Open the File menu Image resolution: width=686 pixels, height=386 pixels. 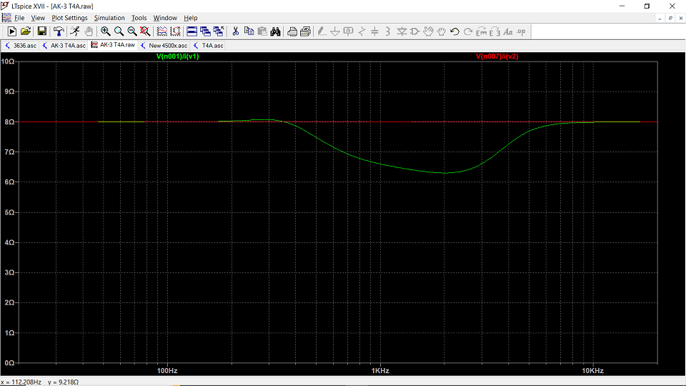point(19,18)
